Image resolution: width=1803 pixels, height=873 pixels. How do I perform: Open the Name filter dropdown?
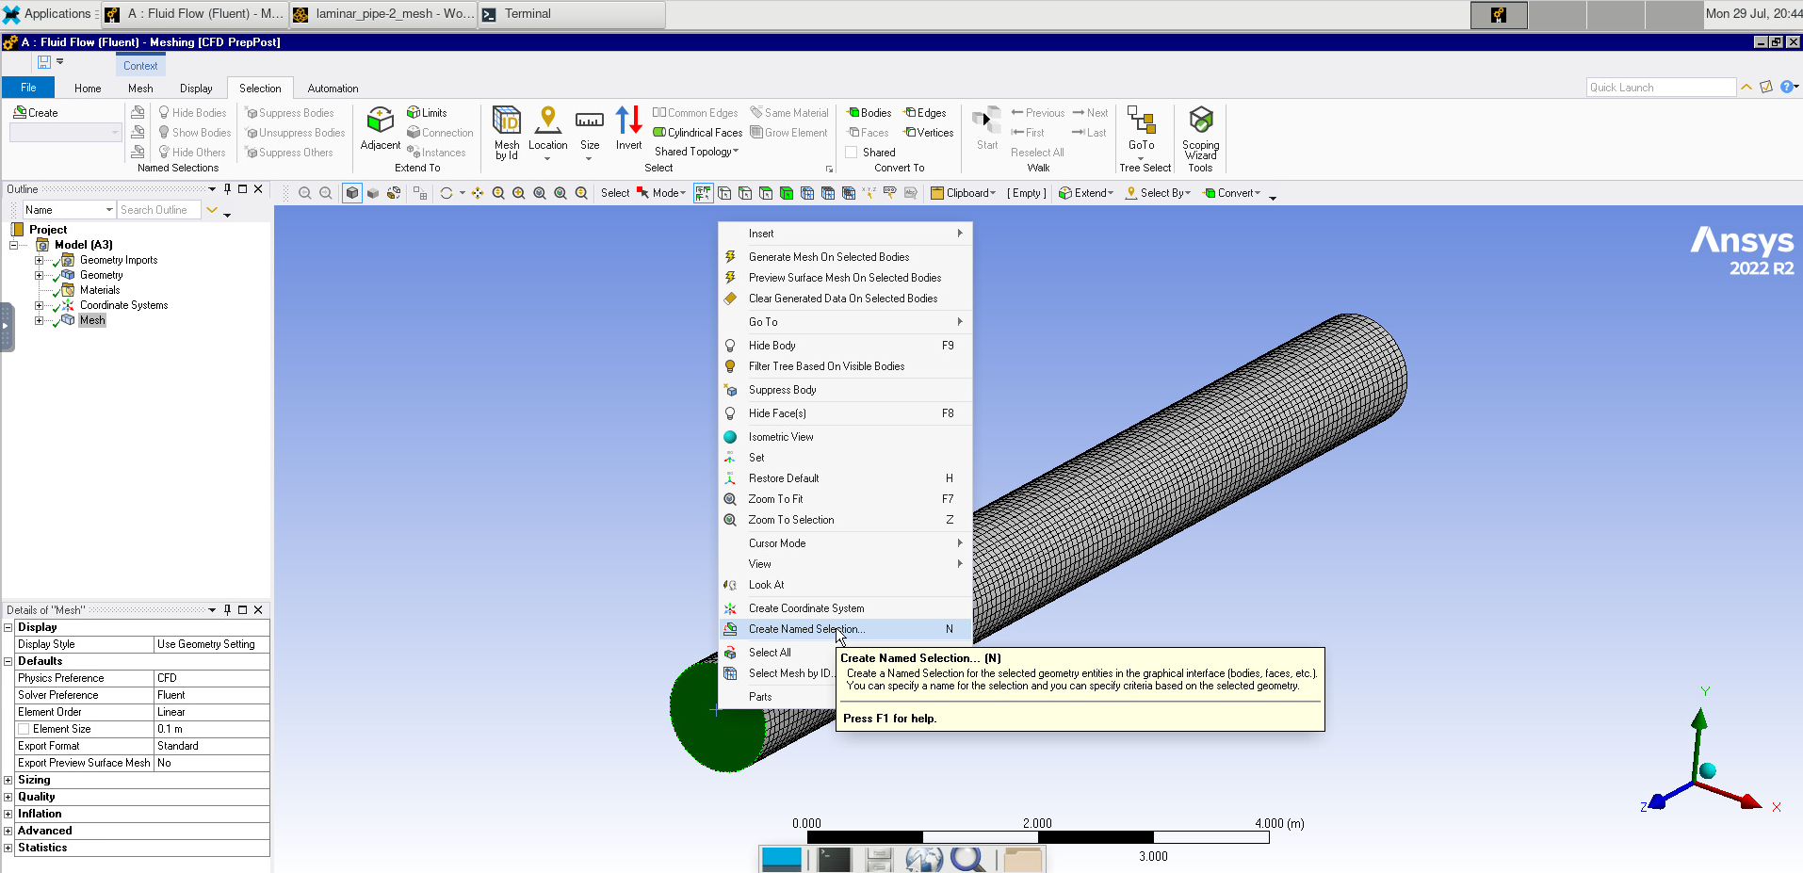(x=69, y=210)
